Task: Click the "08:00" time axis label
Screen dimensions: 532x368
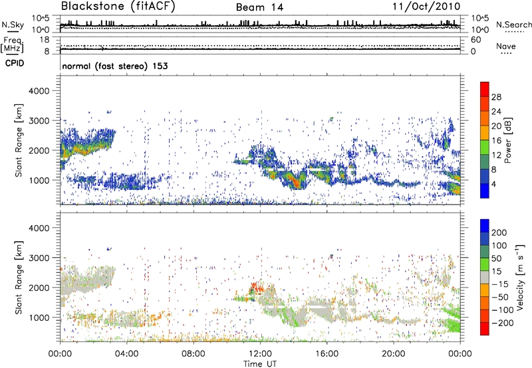Action: tap(193, 354)
